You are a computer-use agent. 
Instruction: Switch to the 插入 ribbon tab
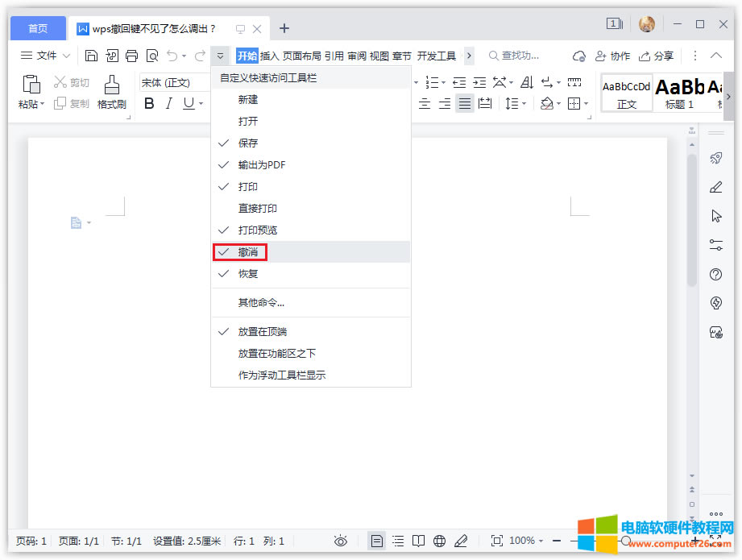coord(270,56)
